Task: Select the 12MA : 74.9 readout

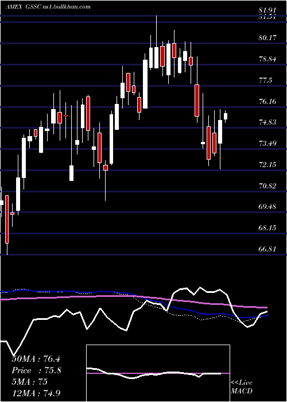Action: (36, 393)
